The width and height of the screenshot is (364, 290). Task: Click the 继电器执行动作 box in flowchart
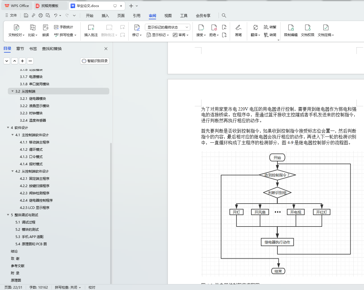[x=277, y=242]
